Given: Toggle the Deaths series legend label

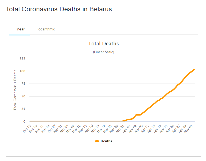Looking at the screenshot, I should pos(106,141).
